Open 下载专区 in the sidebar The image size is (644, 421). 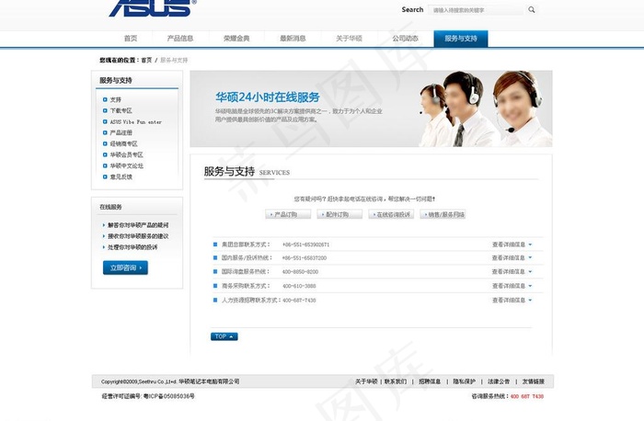click(x=121, y=111)
